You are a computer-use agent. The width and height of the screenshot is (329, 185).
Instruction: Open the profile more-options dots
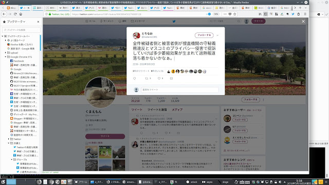(x=263, y=100)
